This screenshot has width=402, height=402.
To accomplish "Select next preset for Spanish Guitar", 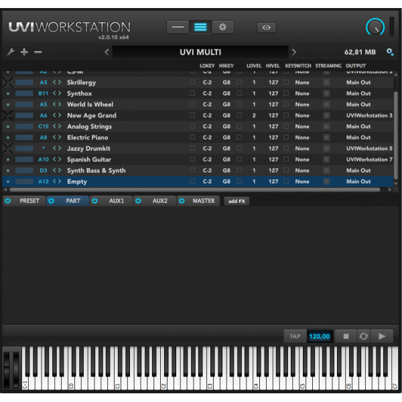I will [x=60, y=159].
